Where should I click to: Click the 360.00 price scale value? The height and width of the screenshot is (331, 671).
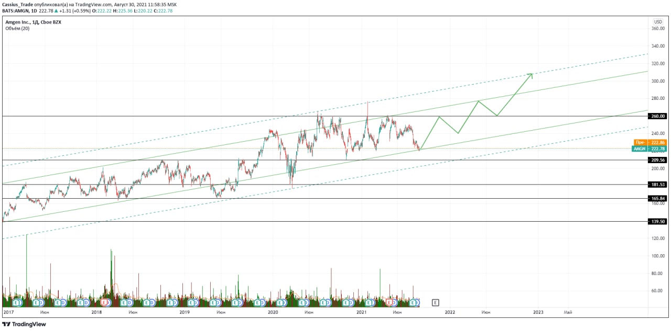coord(658,29)
